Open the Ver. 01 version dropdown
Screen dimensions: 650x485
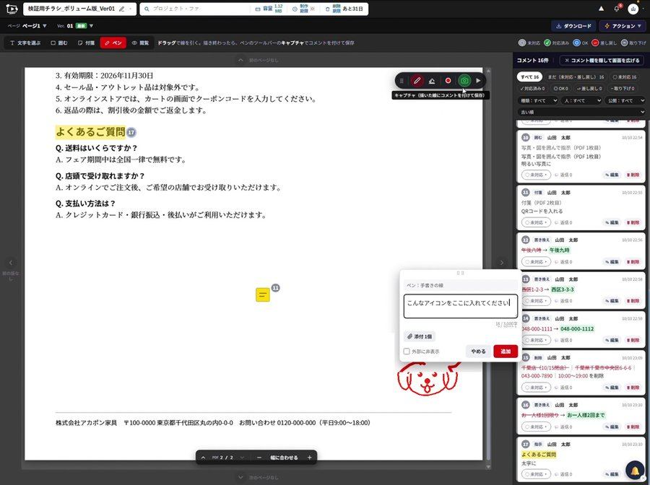tap(75, 26)
